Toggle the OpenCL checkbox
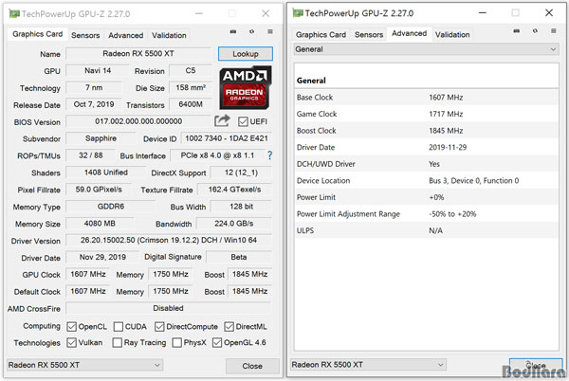 [71, 327]
